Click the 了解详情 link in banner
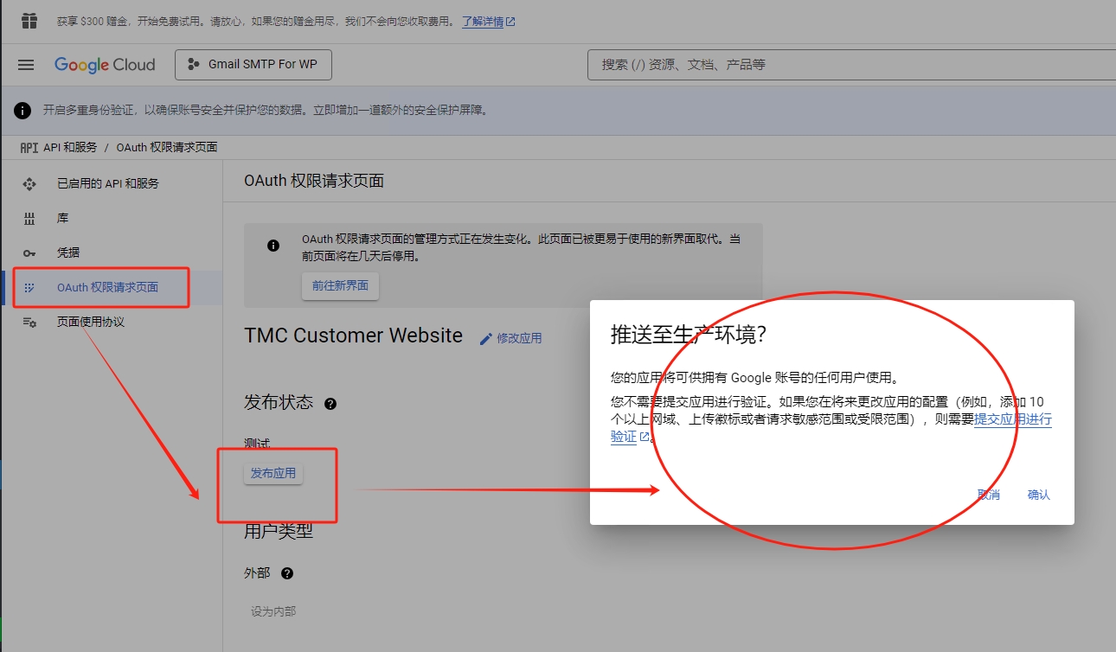Viewport: 1116px width, 652px height. [488, 22]
